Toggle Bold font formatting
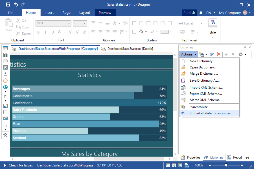 click(x=38, y=32)
